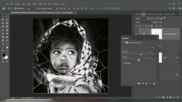Select the Dodge tool
The height and width of the screenshot is (102, 182).
3,41
